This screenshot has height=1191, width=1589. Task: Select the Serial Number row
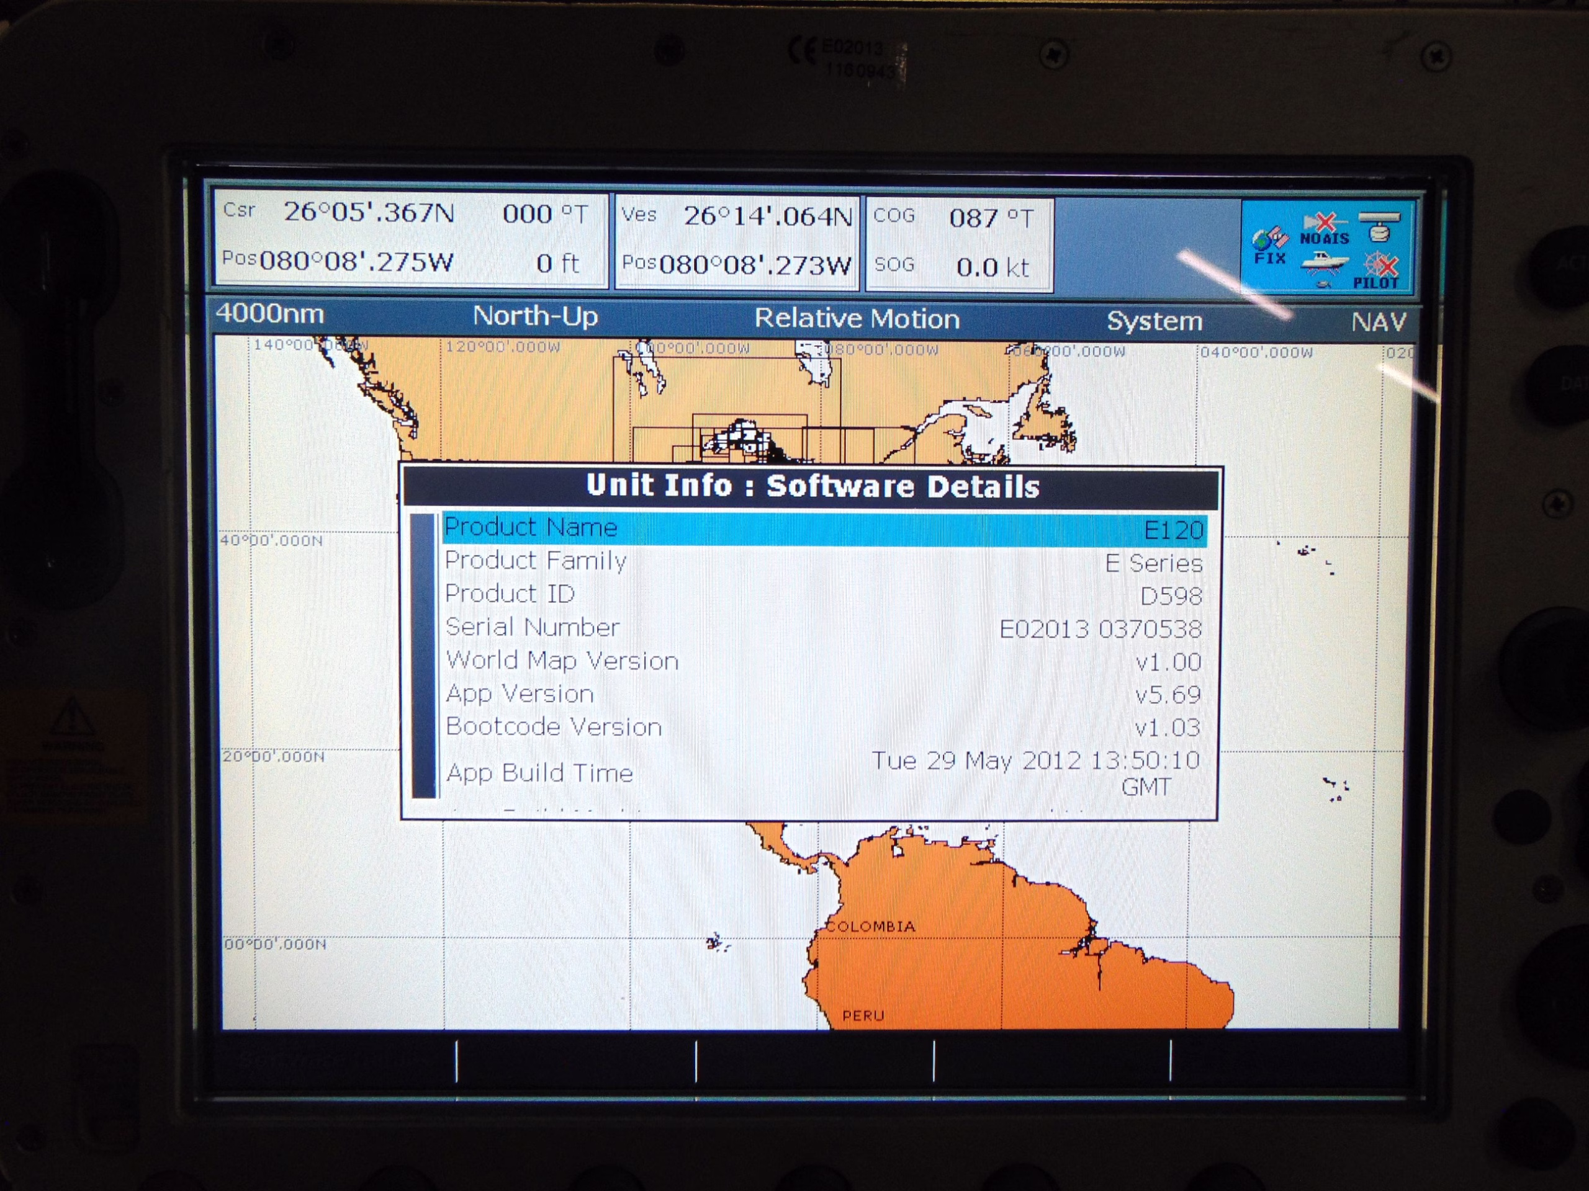(x=823, y=628)
